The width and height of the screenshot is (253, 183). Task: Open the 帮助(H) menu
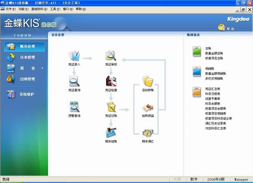81,9
